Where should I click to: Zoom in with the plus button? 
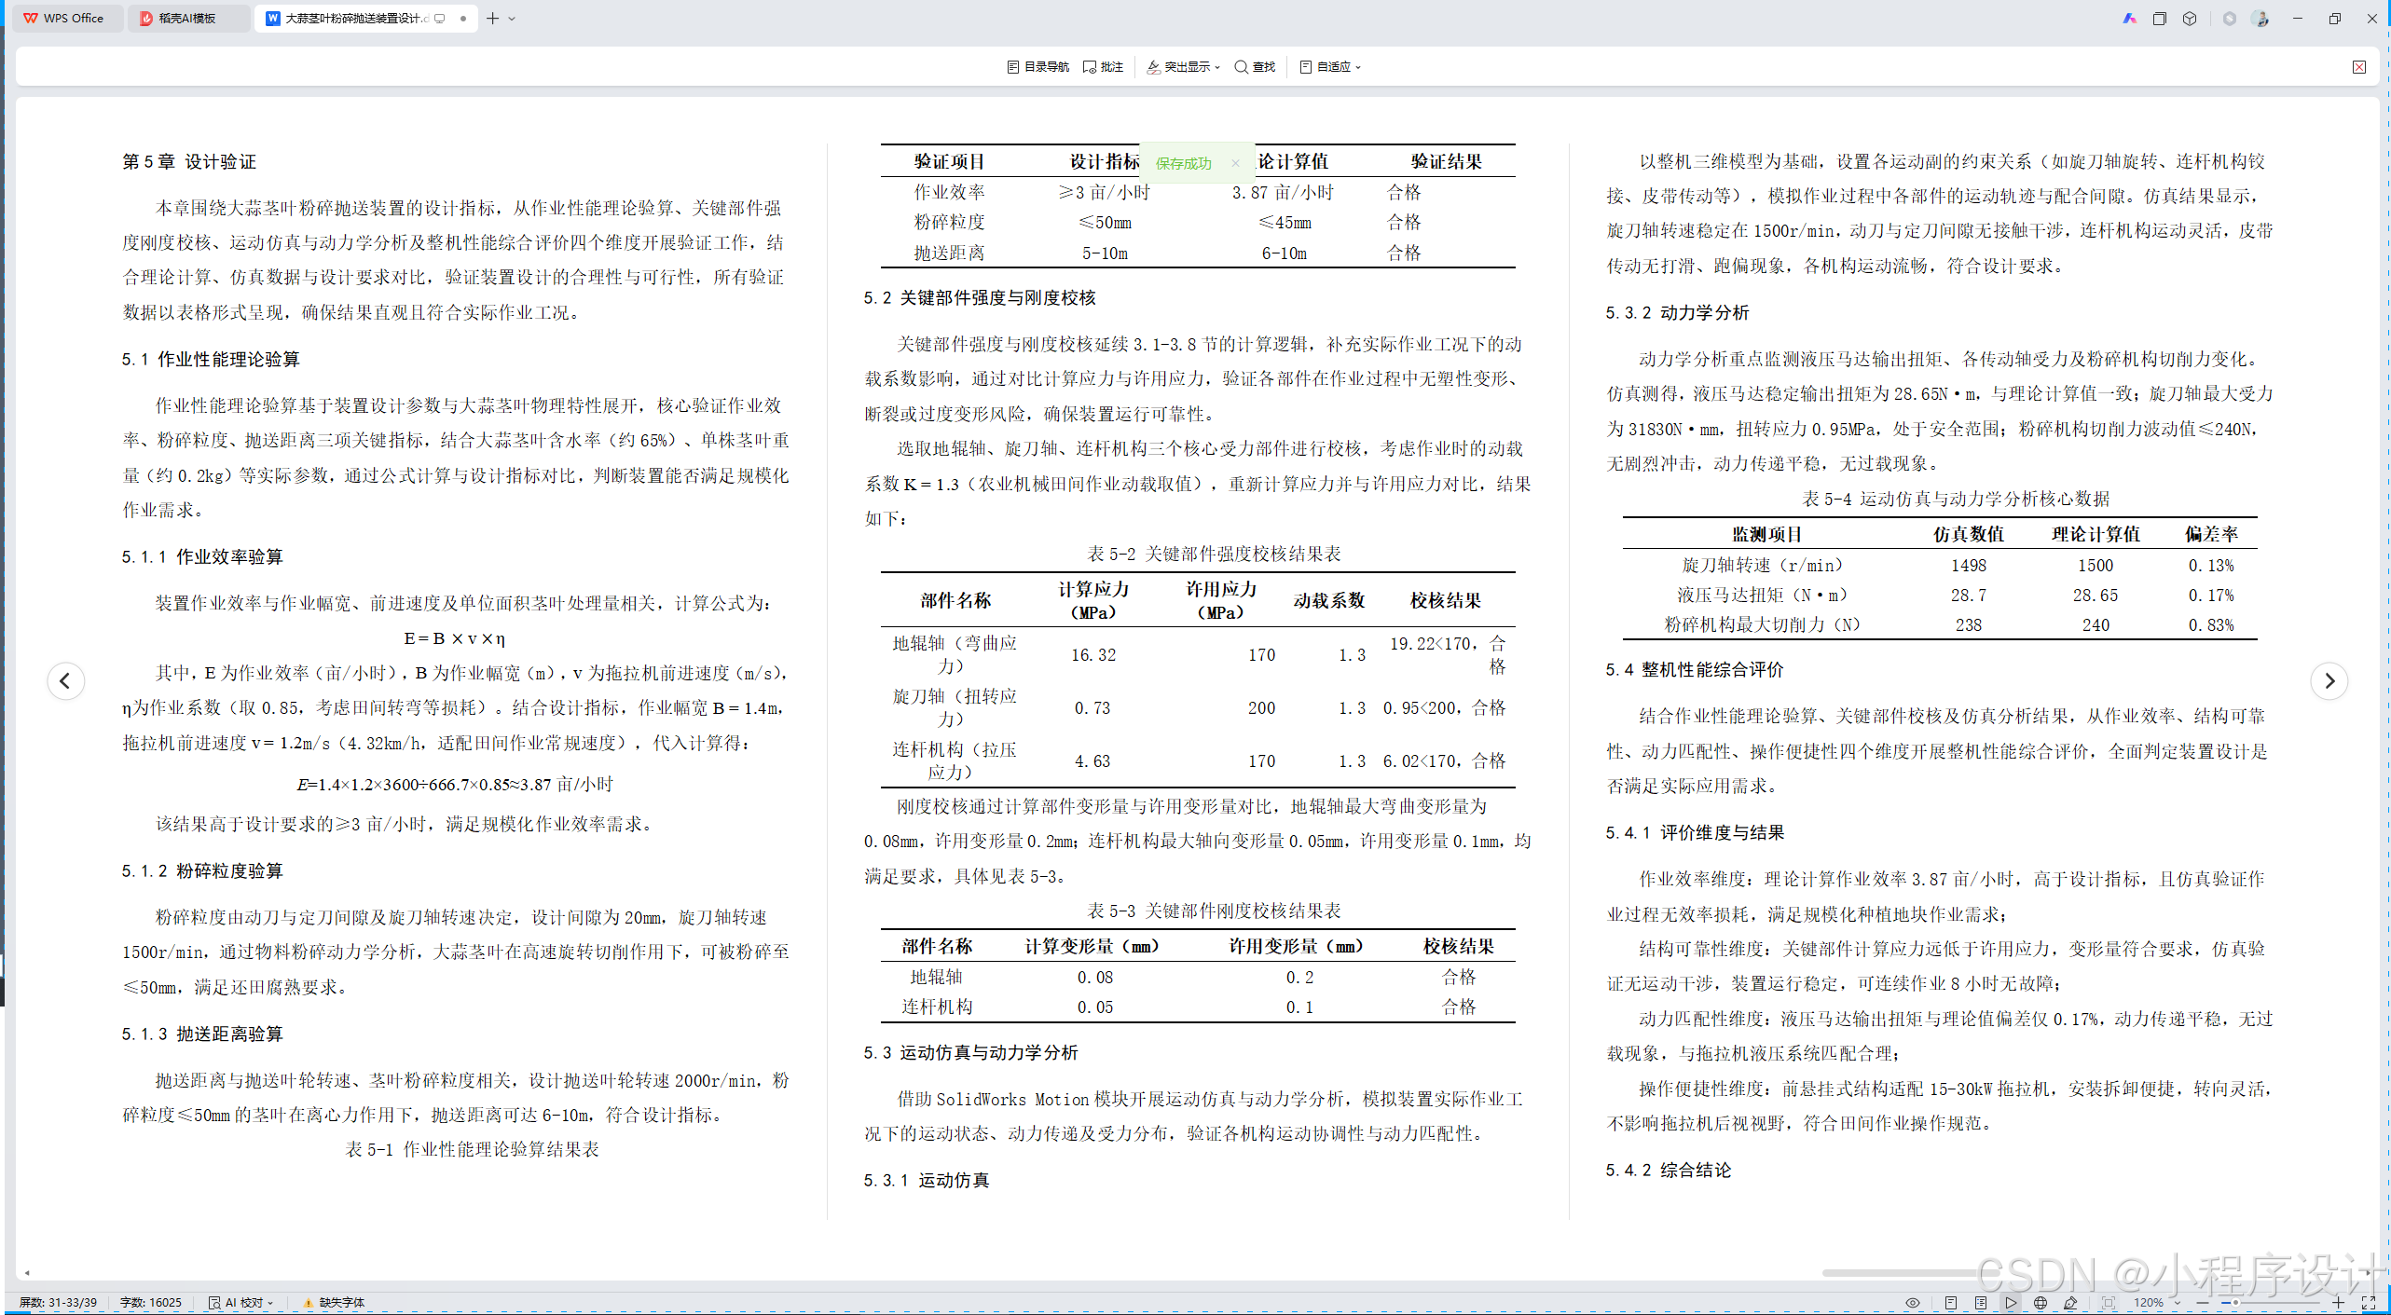2338,1302
